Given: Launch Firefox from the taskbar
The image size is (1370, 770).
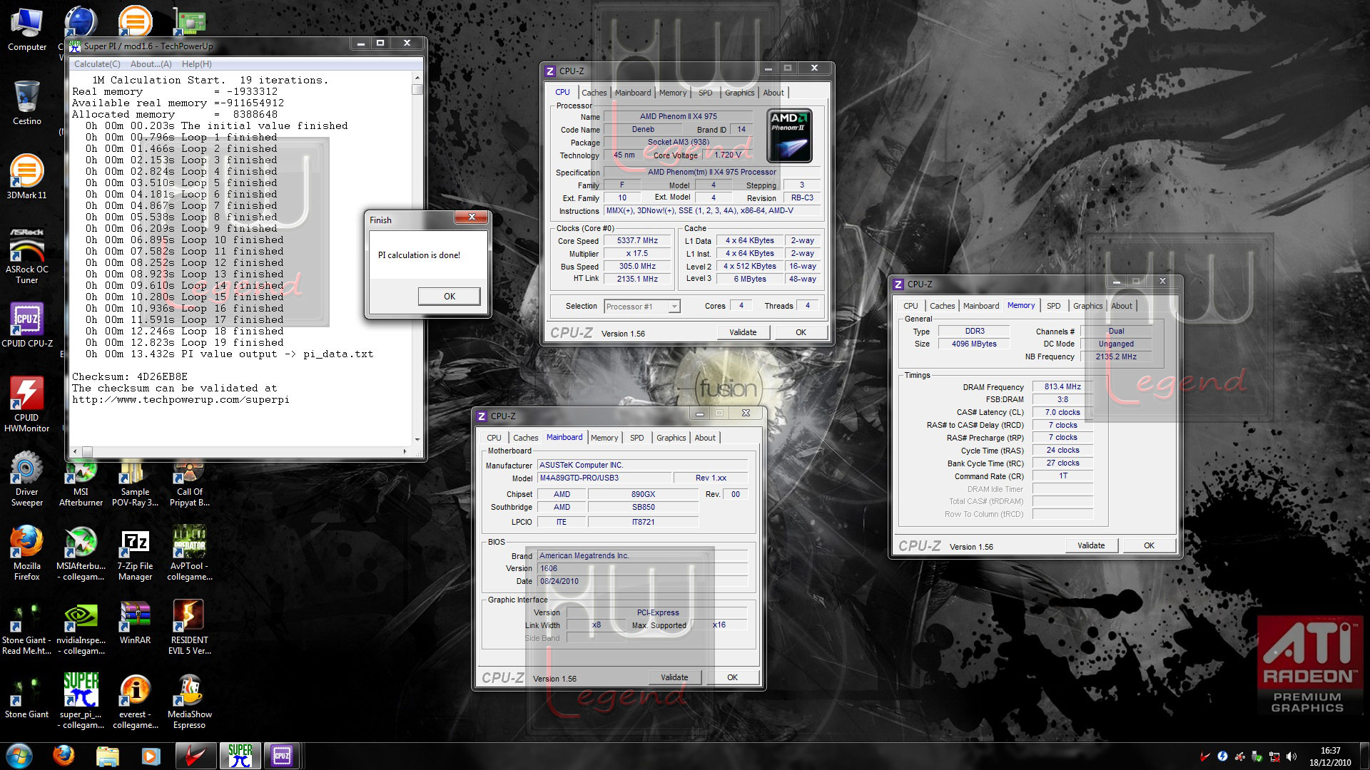Looking at the screenshot, I should (64, 756).
